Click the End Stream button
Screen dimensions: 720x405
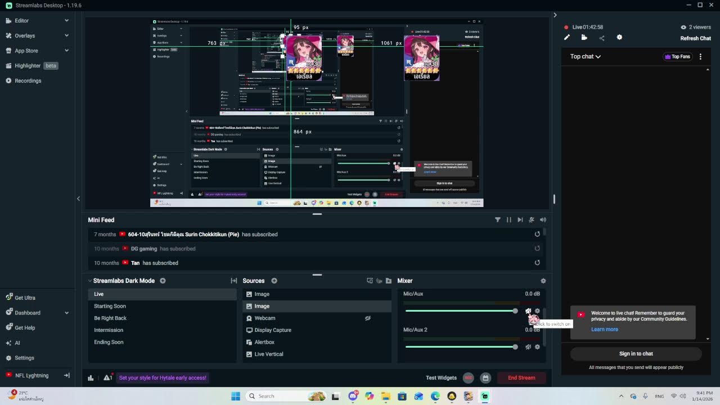(x=521, y=378)
